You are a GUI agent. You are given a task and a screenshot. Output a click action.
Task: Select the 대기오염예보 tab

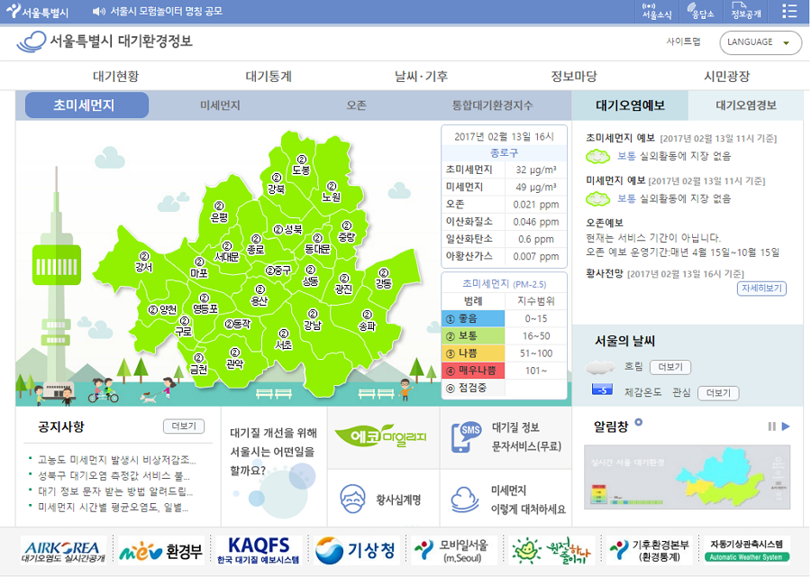click(x=630, y=106)
